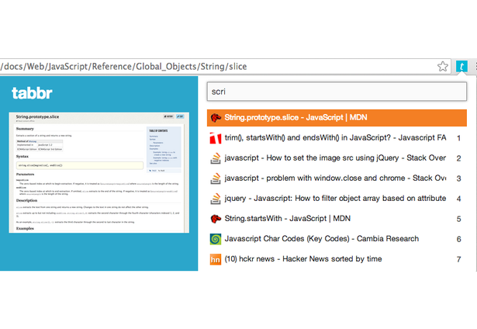This screenshot has width=477, height=329.
Task: Click shortcut number 7 next to hckr news row
Action: (x=458, y=259)
